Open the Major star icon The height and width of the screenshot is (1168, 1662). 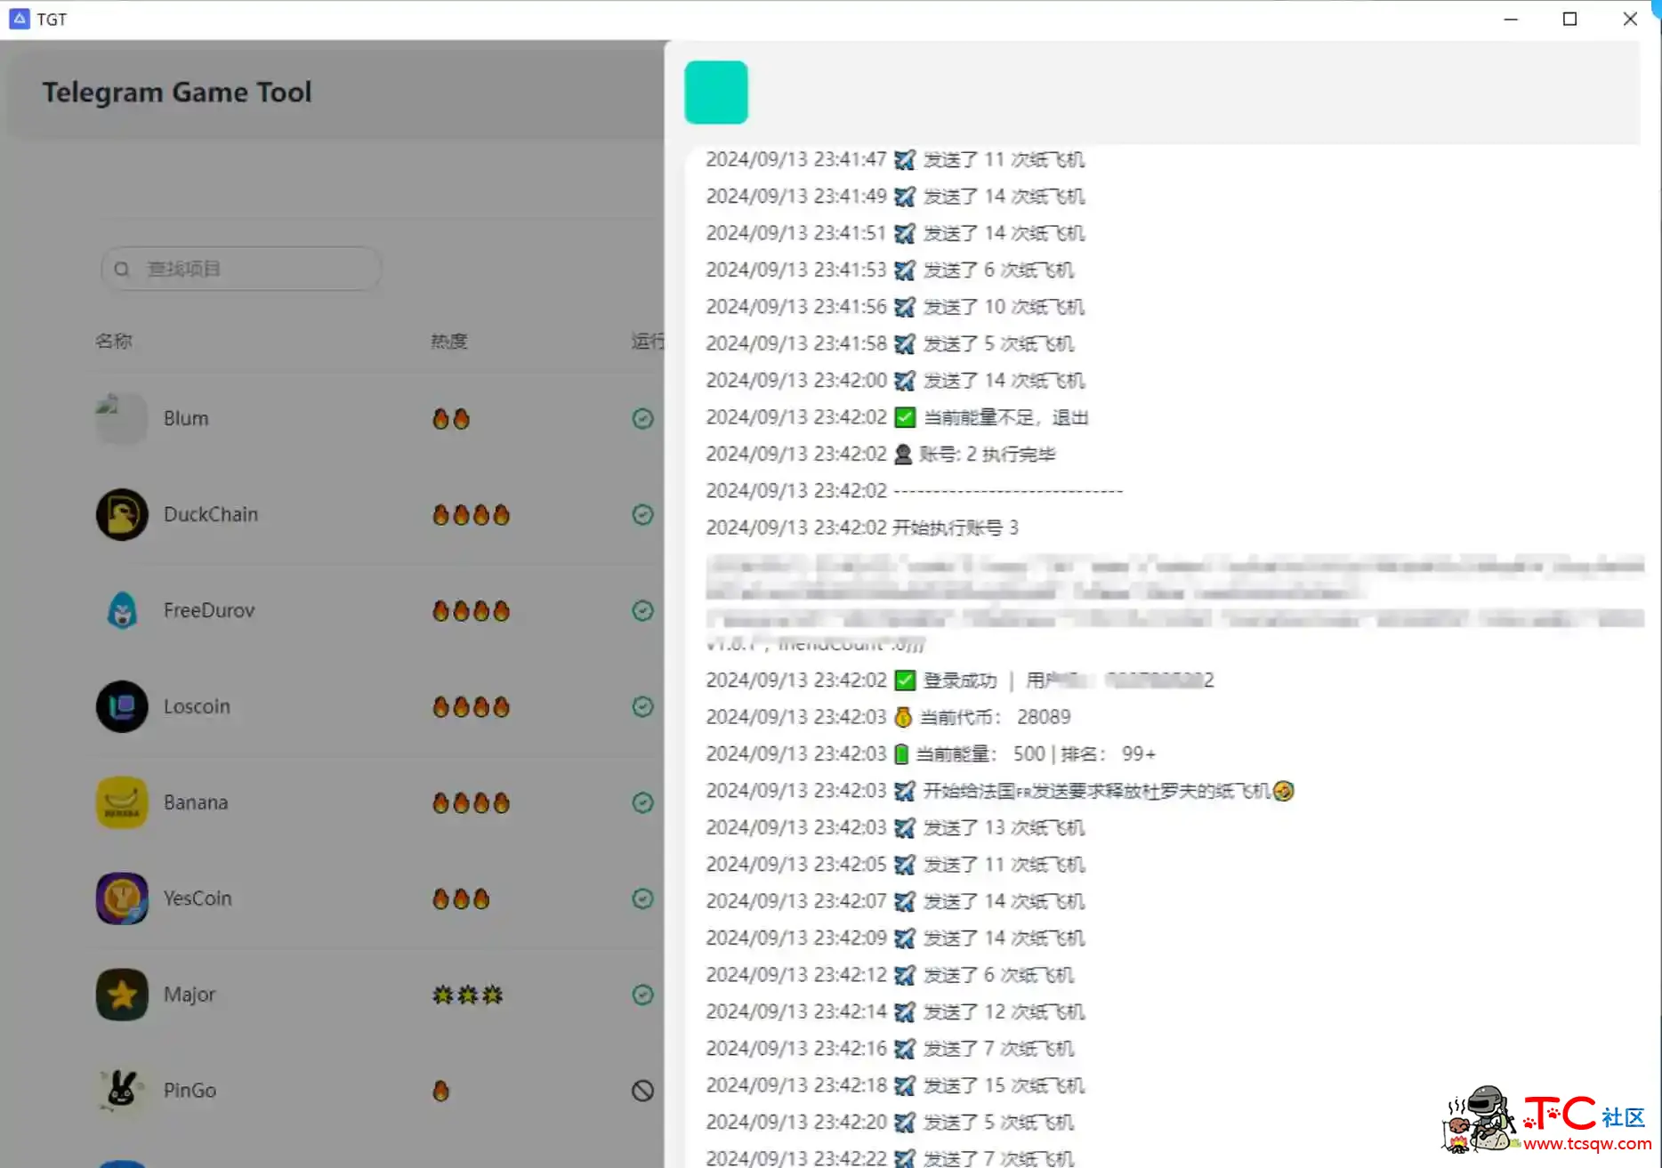(122, 995)
